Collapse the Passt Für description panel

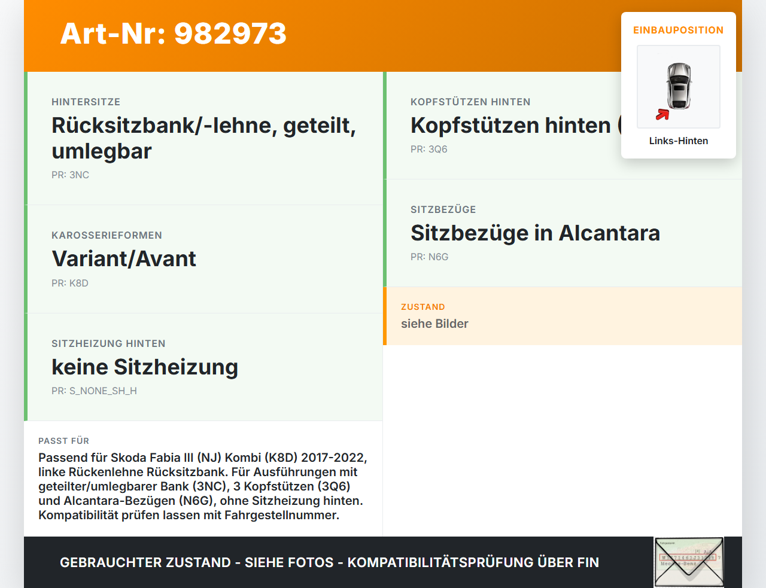[203, 479]
